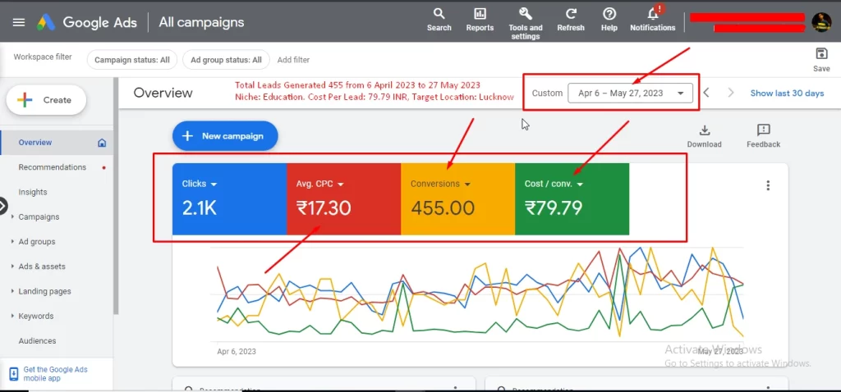Click the mobile app phone icon

pos(14,374)
